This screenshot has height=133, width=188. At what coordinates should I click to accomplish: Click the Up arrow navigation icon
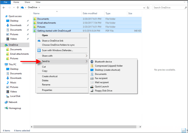(x=18, y=8)
